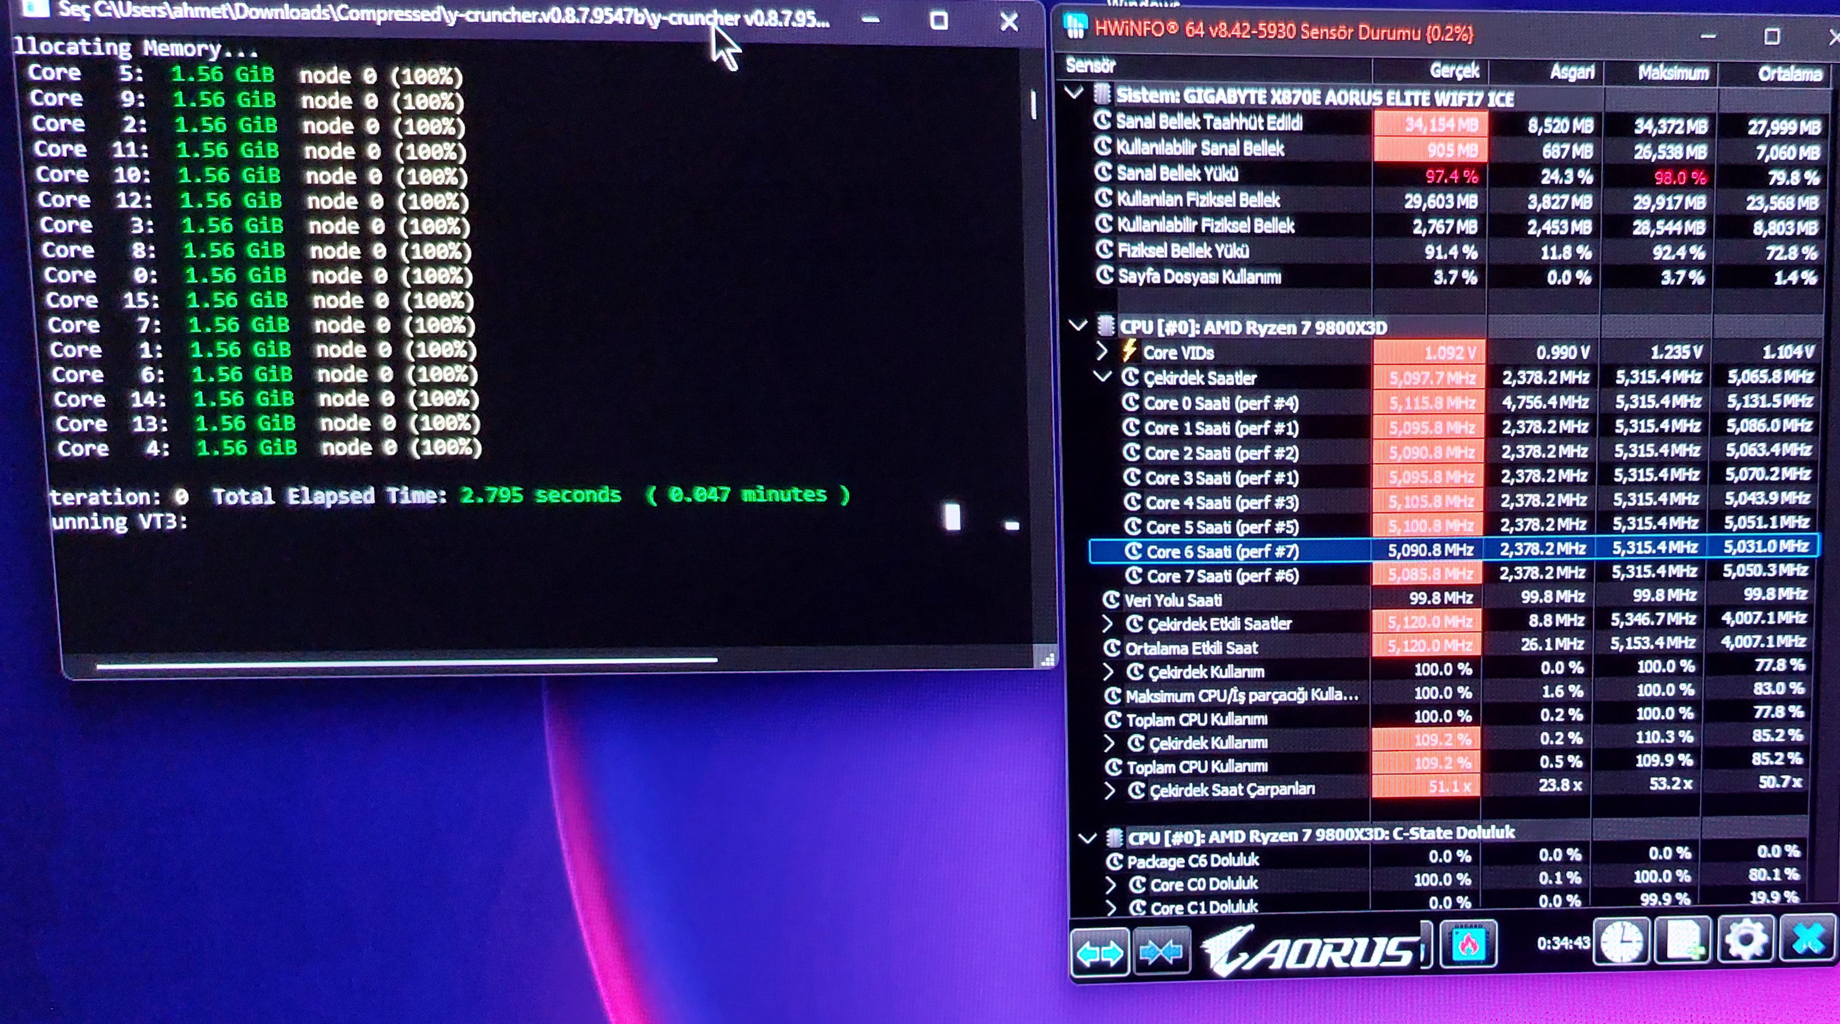Click the expand columns double-arrow button

click(1099, 952)
